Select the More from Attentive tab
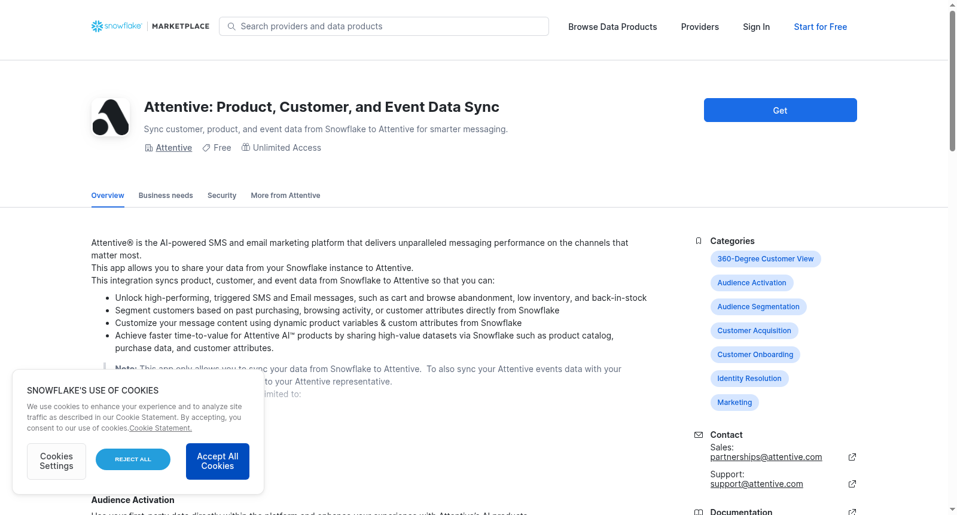Image resolution: width=957 pixels, height=515 pixels. 285,196
